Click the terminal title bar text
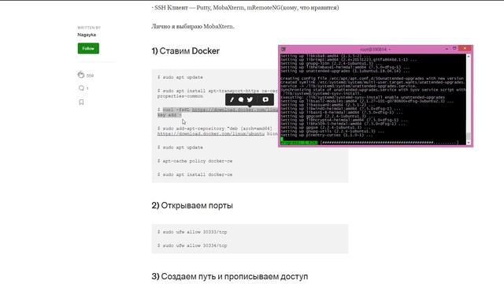 375,49
